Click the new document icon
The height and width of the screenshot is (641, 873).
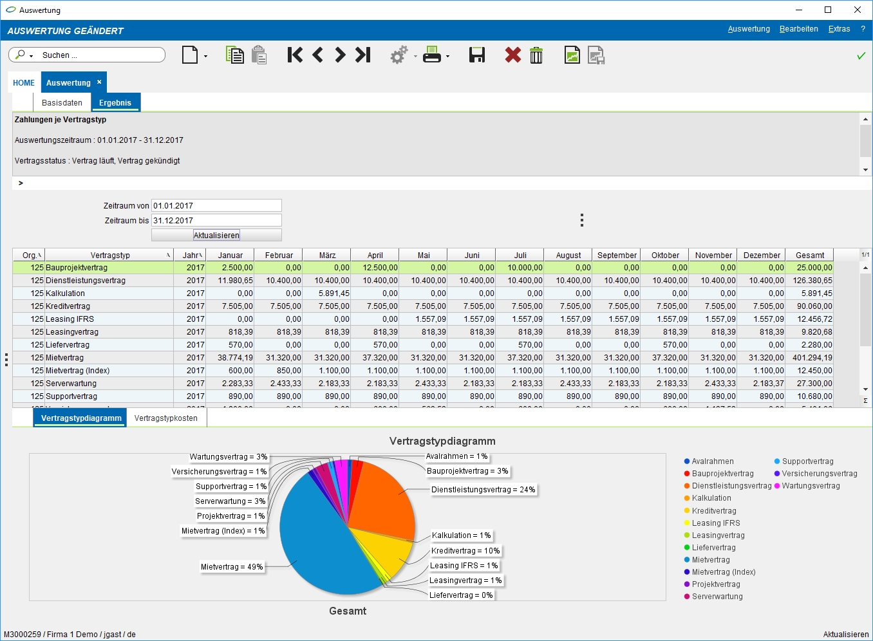tap(190, 55)
